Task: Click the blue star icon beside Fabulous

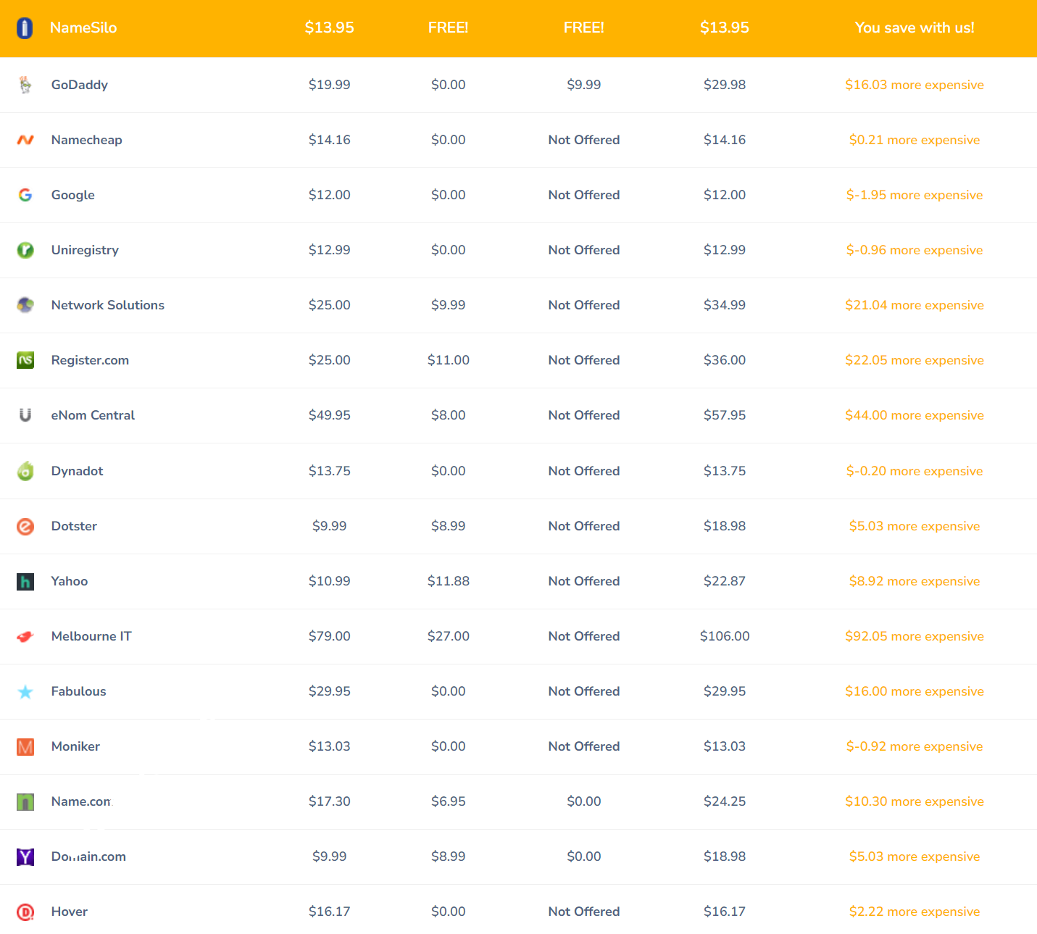Action: pos(25,692)
